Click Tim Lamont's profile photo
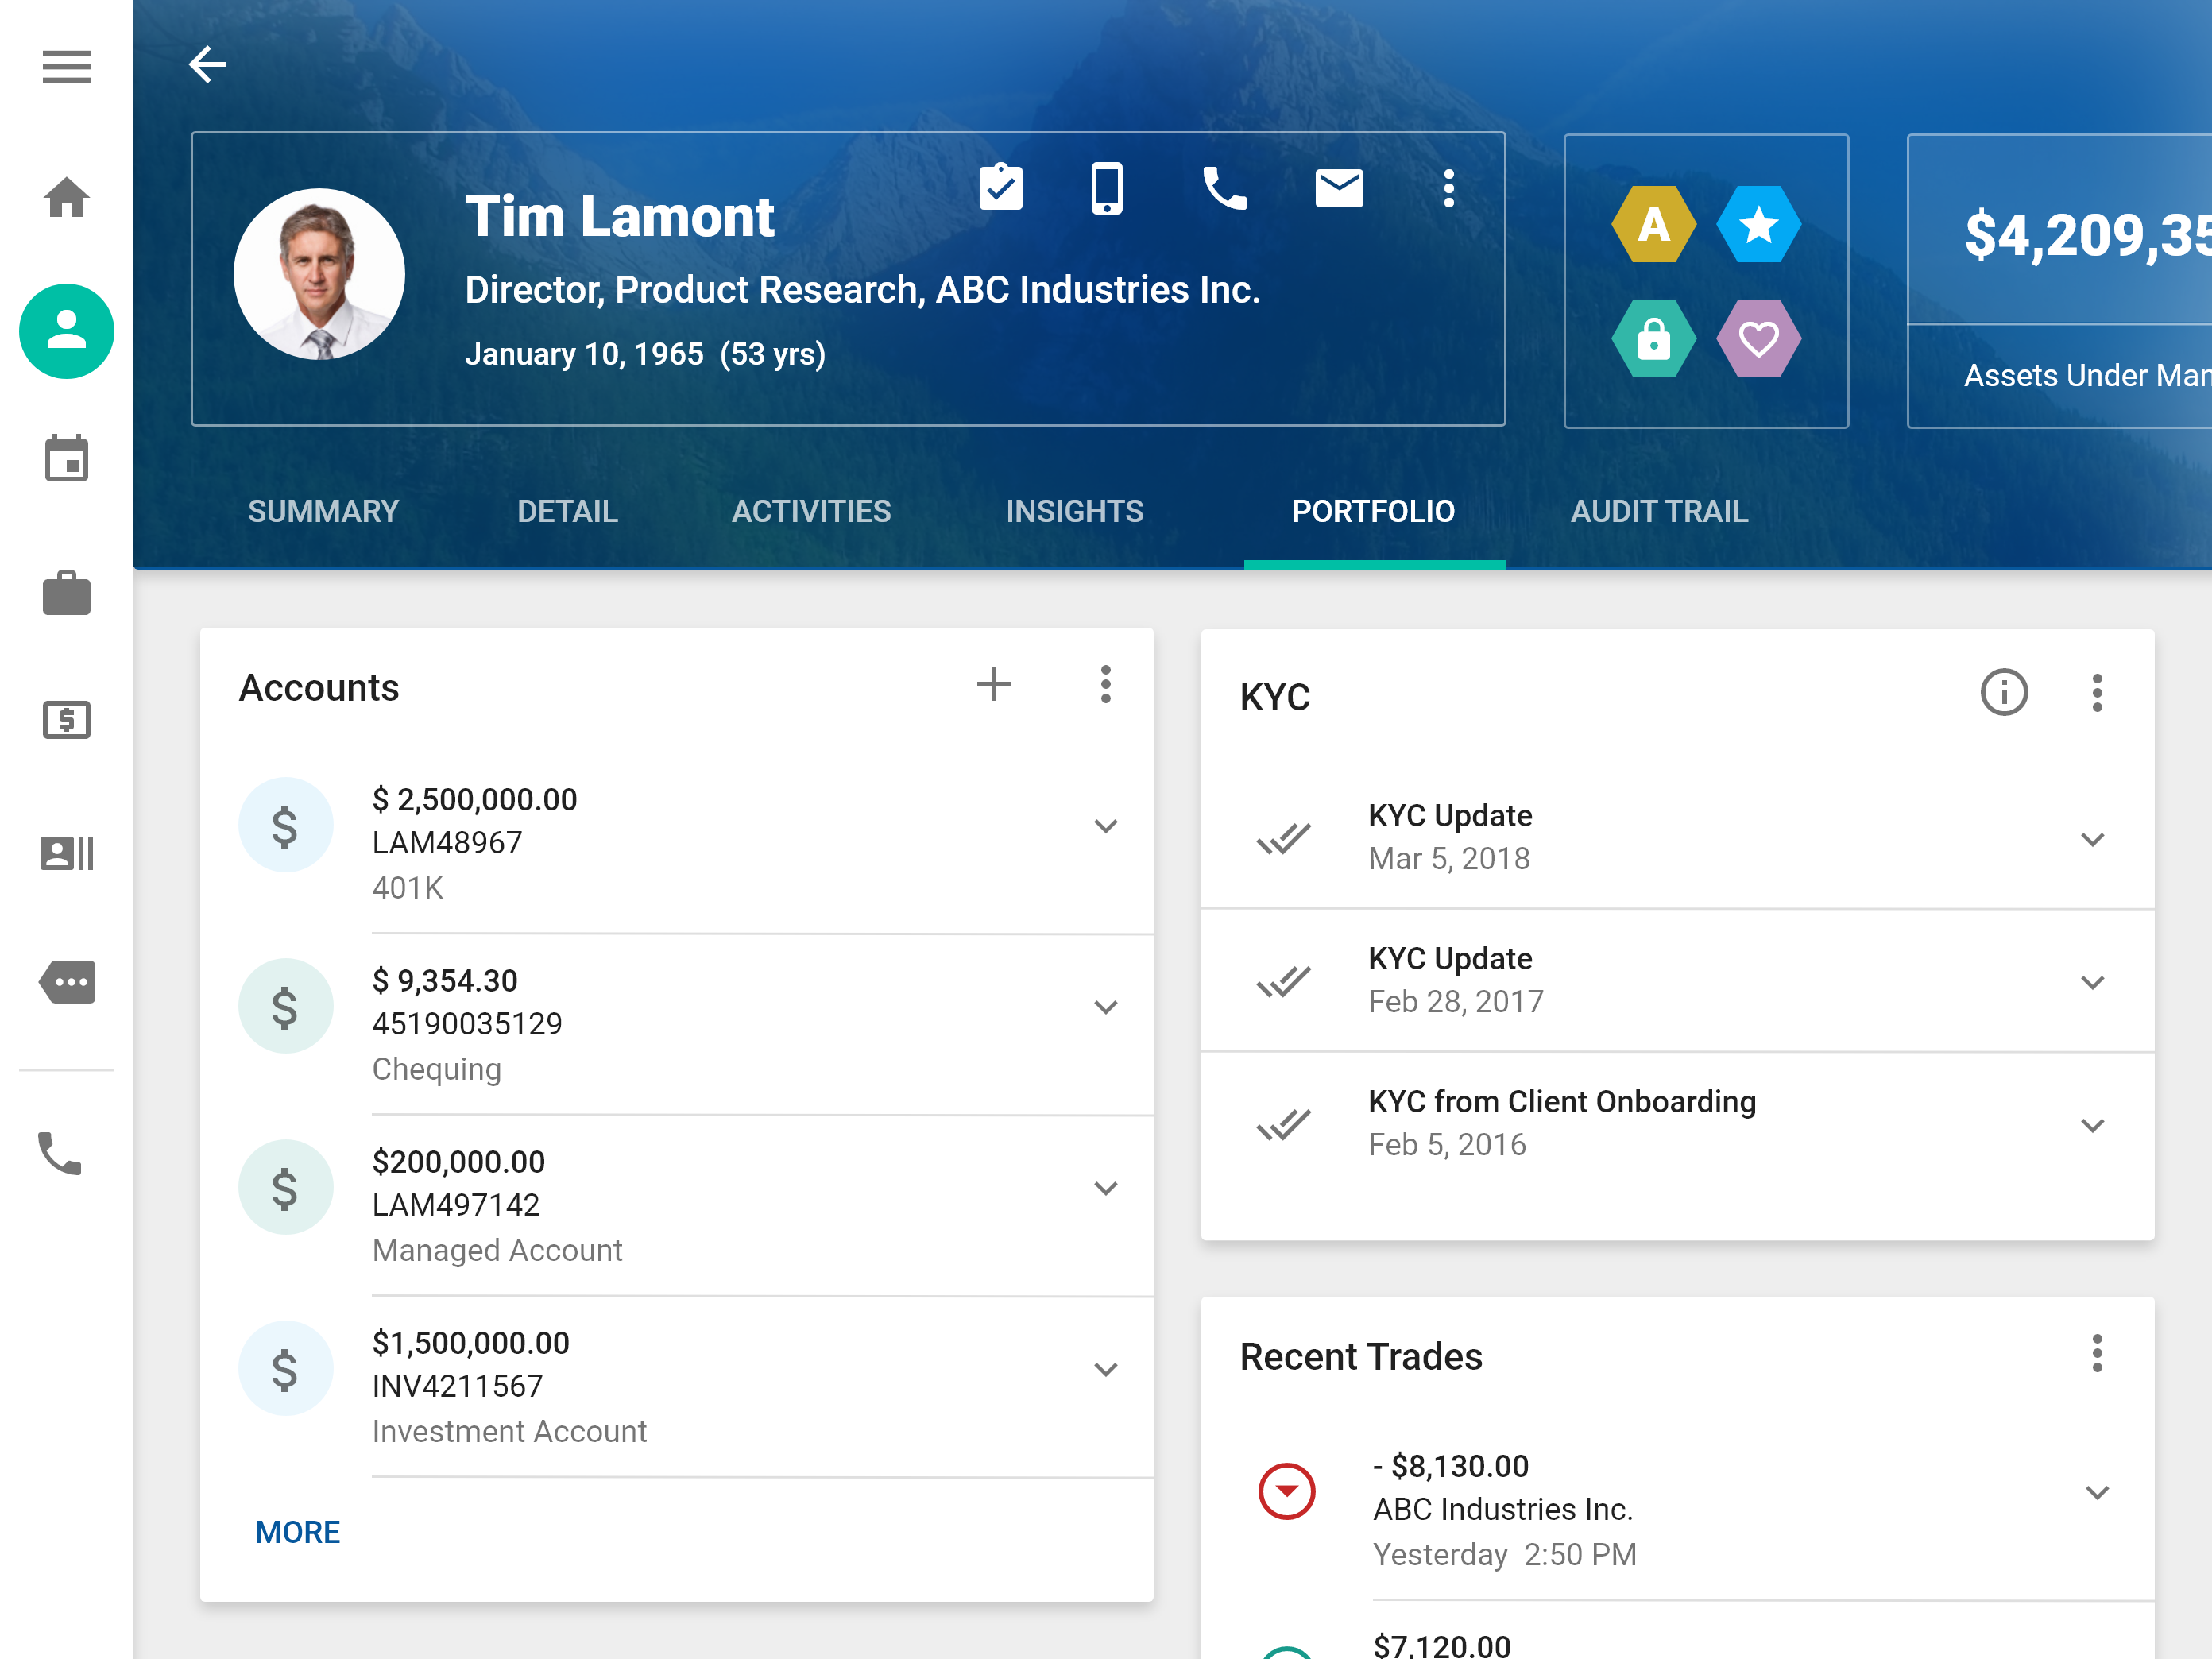 tap(319, 275)
